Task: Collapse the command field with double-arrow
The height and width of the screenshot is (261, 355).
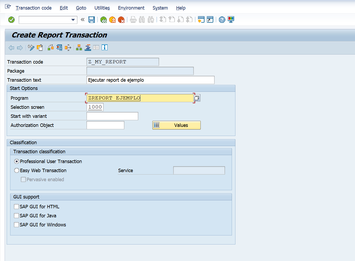Action: (x=83, y=20)
